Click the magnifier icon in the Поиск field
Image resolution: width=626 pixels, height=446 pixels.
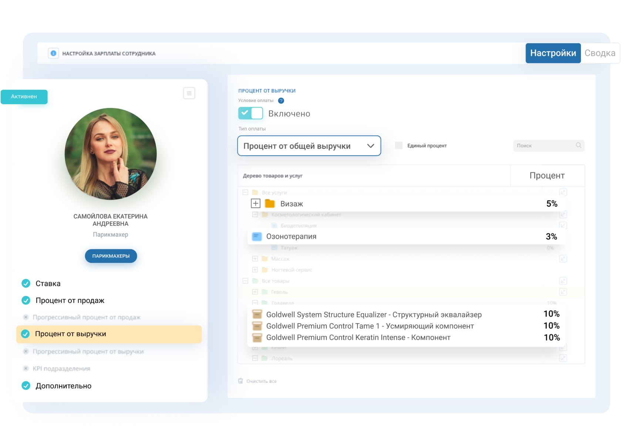click(579, 145)
